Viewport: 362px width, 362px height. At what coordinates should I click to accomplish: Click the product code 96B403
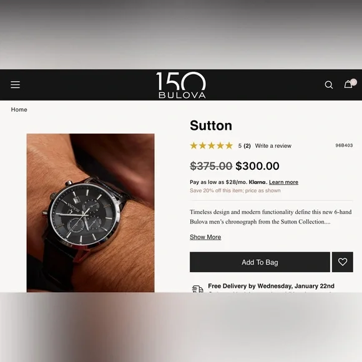pos(344,145)
